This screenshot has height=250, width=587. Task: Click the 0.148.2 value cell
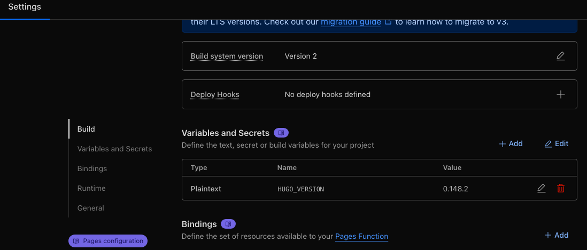click(x=455, y=189)
